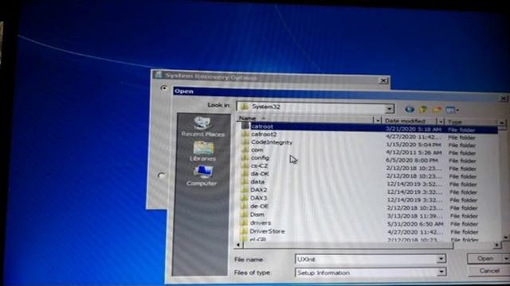Click the Cancel button
510x286 pixels.
click(x=488, y=271)
